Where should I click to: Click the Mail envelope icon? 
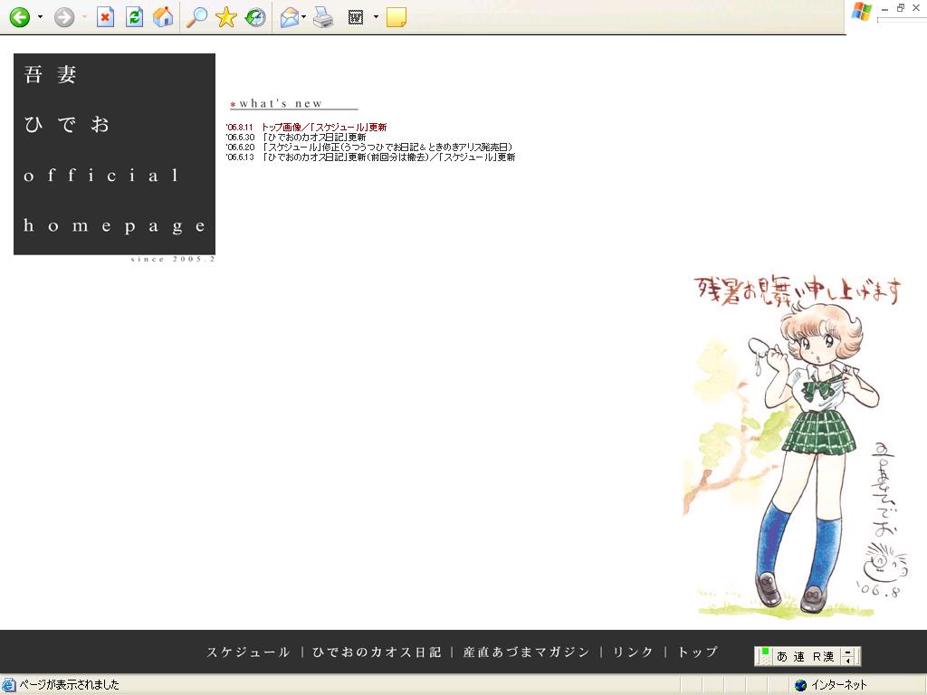[x=290, y=18]
